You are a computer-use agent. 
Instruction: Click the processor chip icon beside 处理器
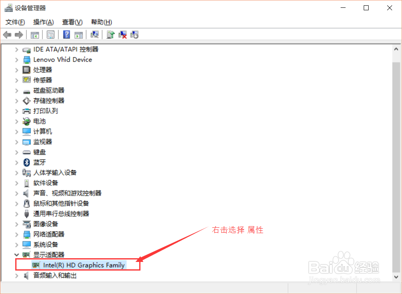(26, 69)
